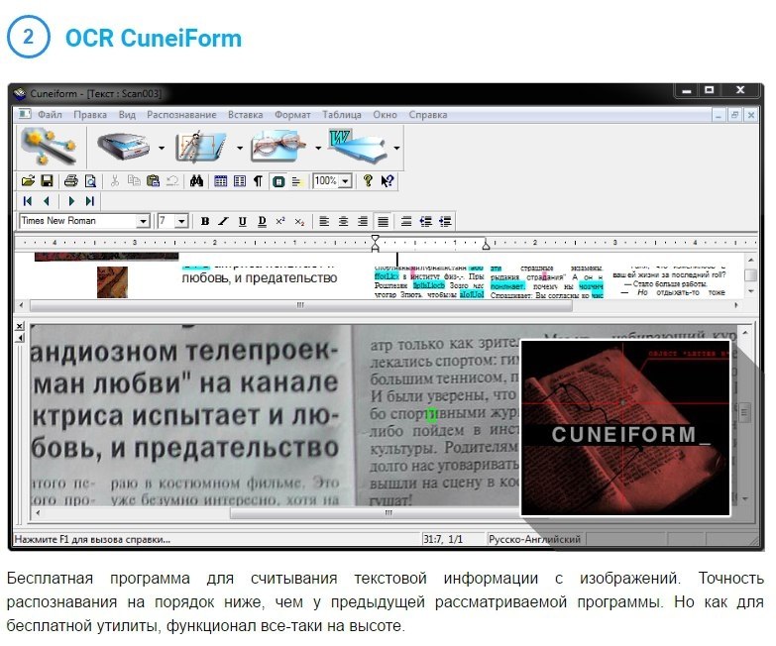The image size is (776, 646).
Task: Open find with binoculars icon
Action: 196,181
